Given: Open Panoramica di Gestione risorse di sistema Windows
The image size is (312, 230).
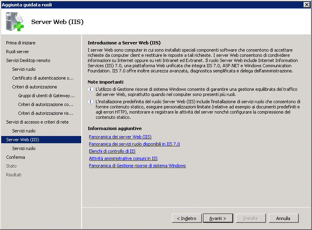Looking at the screenshot, I should click(x=137, y=166).
